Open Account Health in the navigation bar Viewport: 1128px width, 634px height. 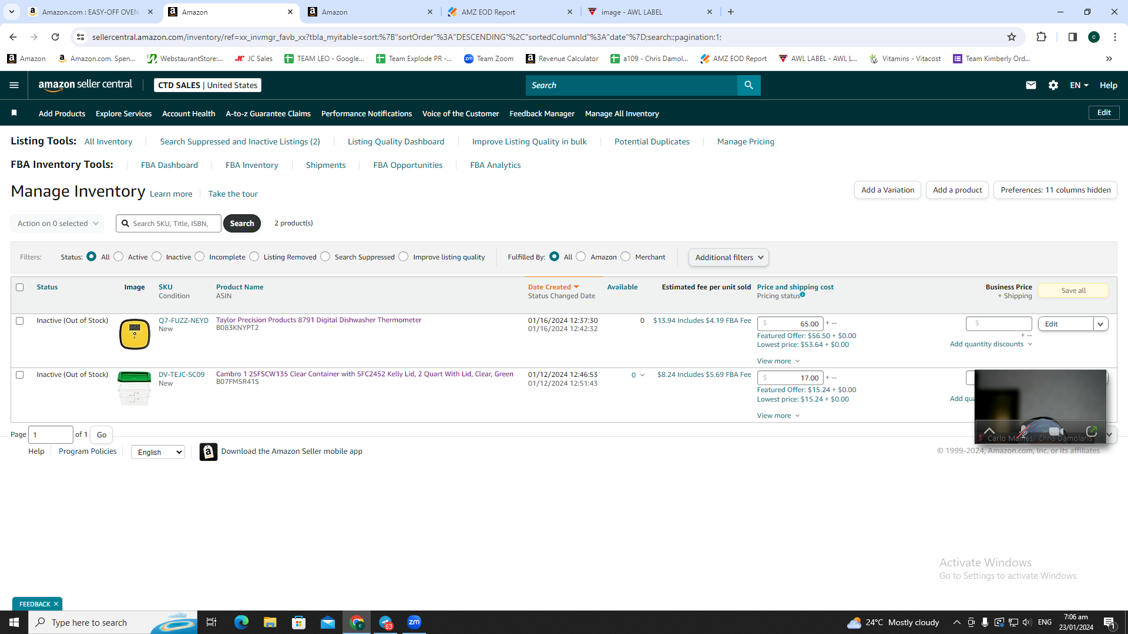tap(189, 113)
